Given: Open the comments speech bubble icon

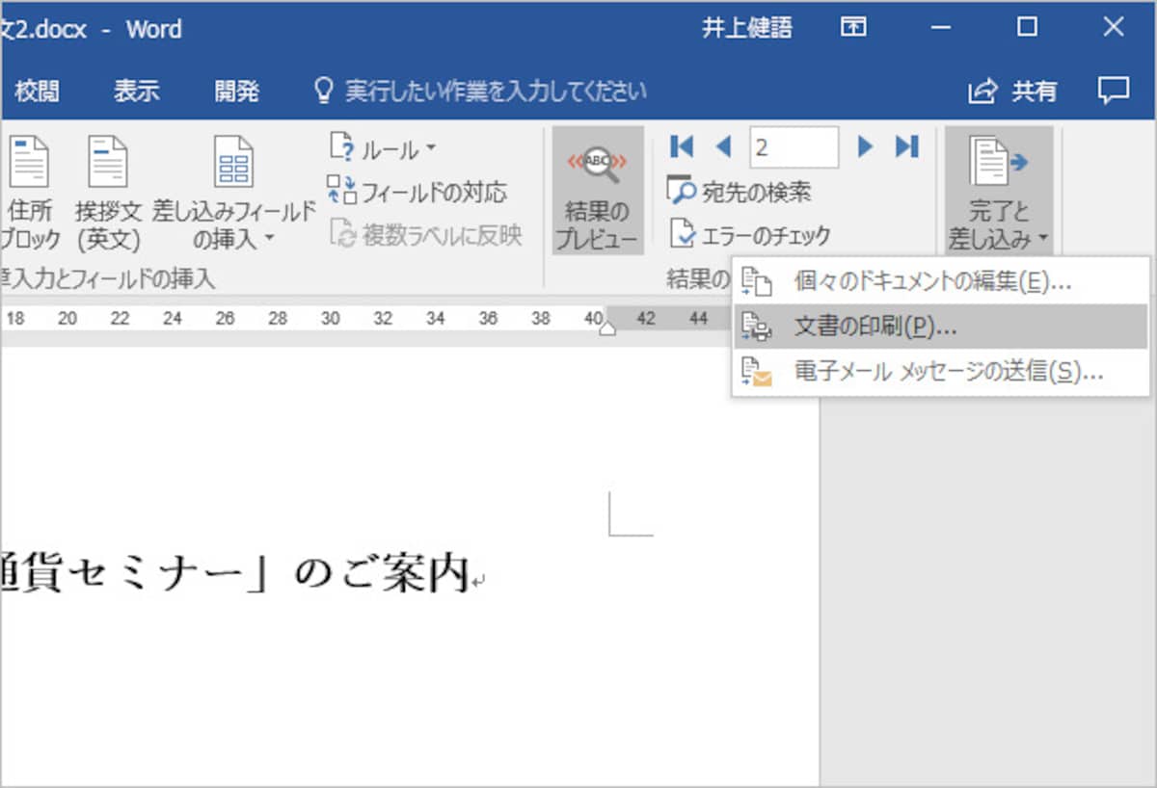Looking at the screenshot, I should tap(1114, 92).
